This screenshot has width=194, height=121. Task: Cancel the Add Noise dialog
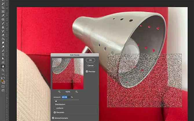coord(90,65)
